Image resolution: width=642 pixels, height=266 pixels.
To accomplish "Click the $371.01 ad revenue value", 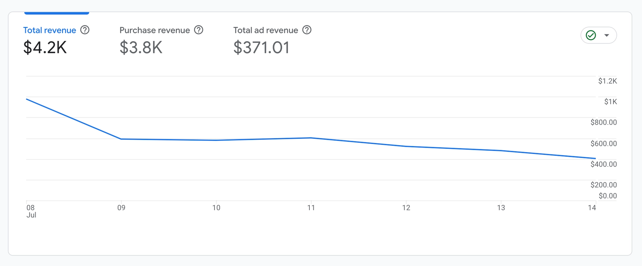I will pyautogui.click(x=261, y=48).
